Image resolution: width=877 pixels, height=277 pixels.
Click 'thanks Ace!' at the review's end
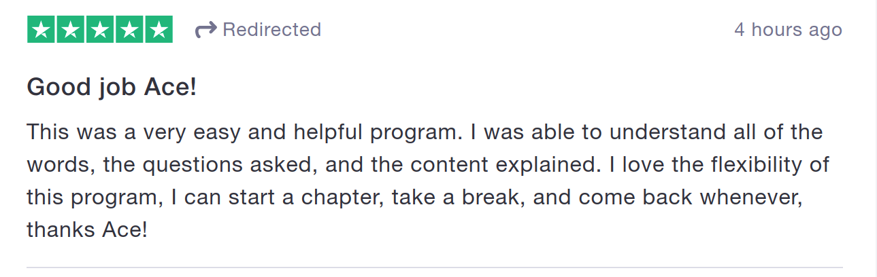click(x=87, y=229)
